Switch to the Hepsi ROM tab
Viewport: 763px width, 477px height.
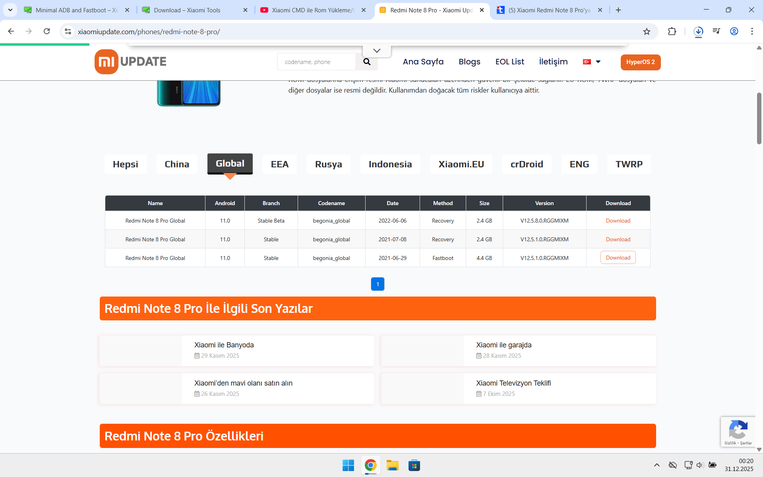pos(126,164)
